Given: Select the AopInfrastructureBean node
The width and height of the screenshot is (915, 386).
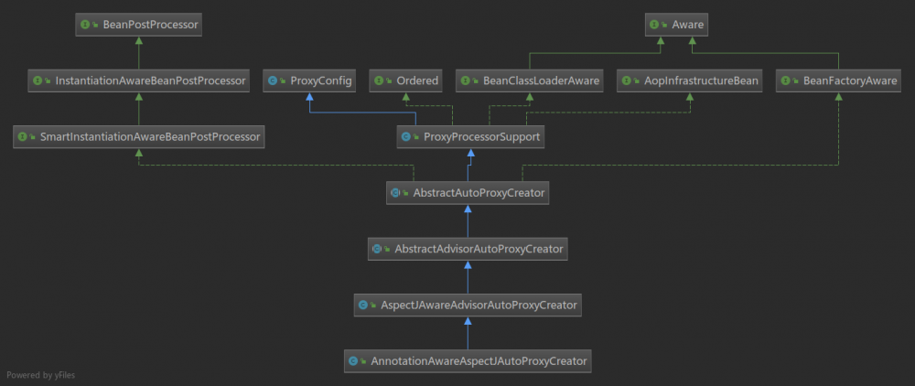Looking at the screenshot, I should point(689,80).
